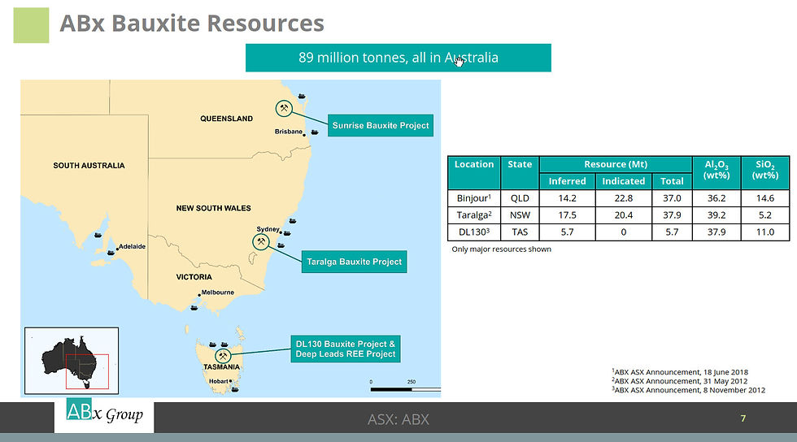Click Binjour inferred value 14.2
The image size is (797, 442).
(x=568, y=198)
